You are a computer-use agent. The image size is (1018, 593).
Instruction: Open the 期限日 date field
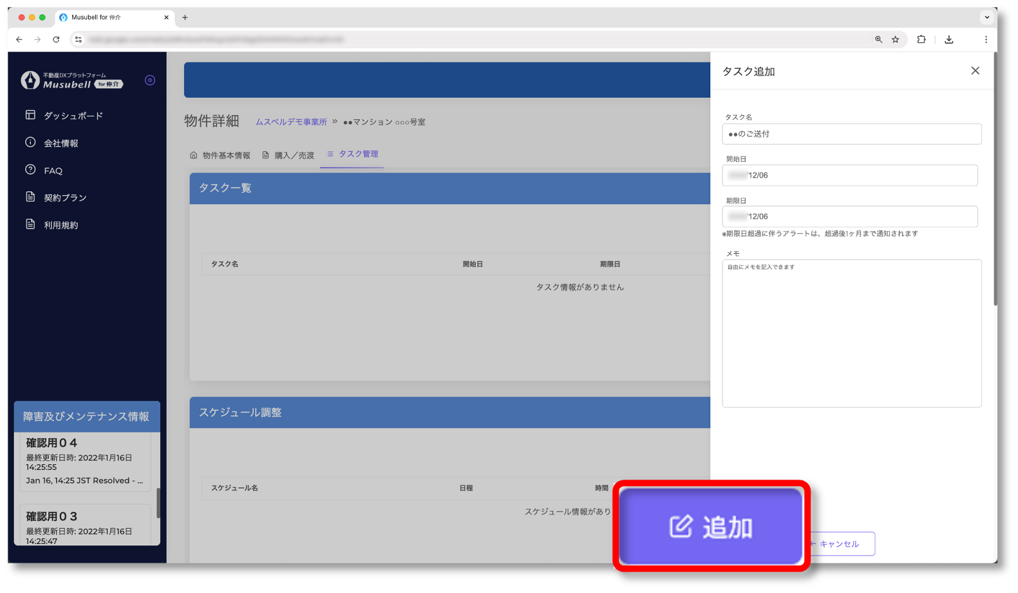(849, 216)
